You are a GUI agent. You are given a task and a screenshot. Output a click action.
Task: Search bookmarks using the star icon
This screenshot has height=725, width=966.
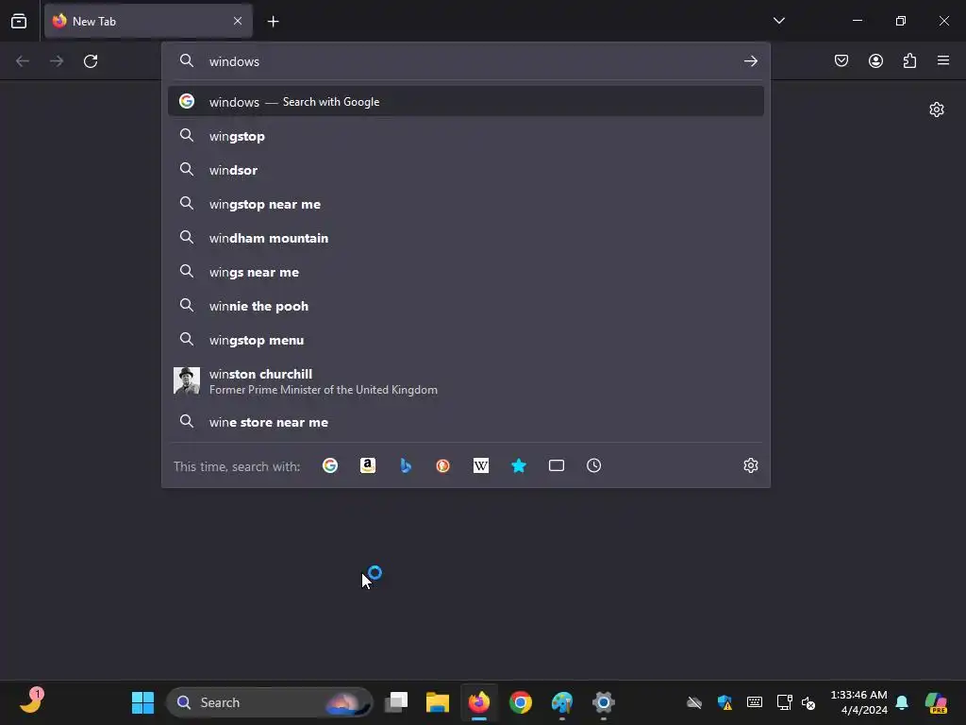pyautogui.click(x=519, y=465)
